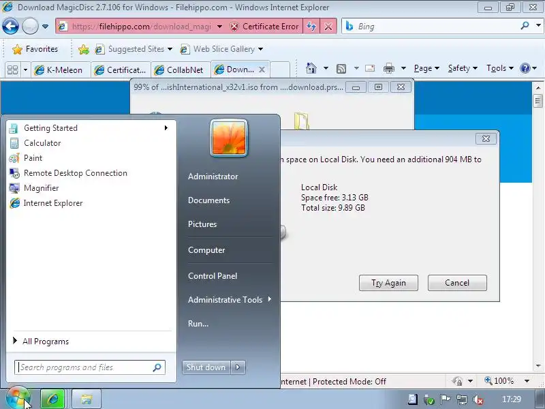
Task: Click the browser Back arrow button
Action: click(x=10, y=26)
